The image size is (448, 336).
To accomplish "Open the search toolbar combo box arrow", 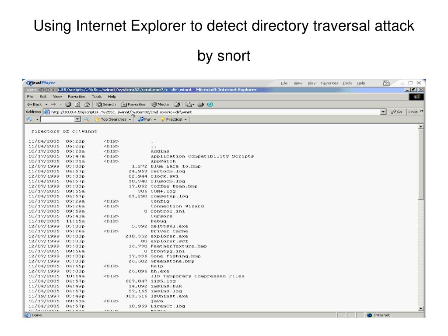I will [77, 119].
